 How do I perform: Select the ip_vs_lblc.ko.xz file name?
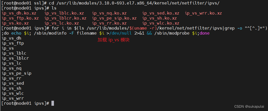click(64, 13)
